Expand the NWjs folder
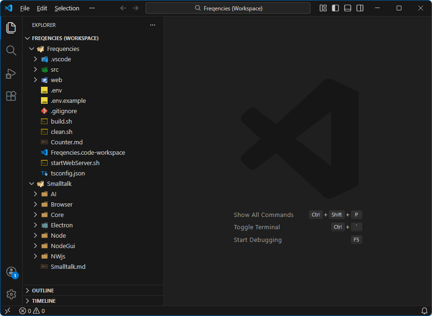This screenshot has width=432, height=316. [x=35, y=256]
